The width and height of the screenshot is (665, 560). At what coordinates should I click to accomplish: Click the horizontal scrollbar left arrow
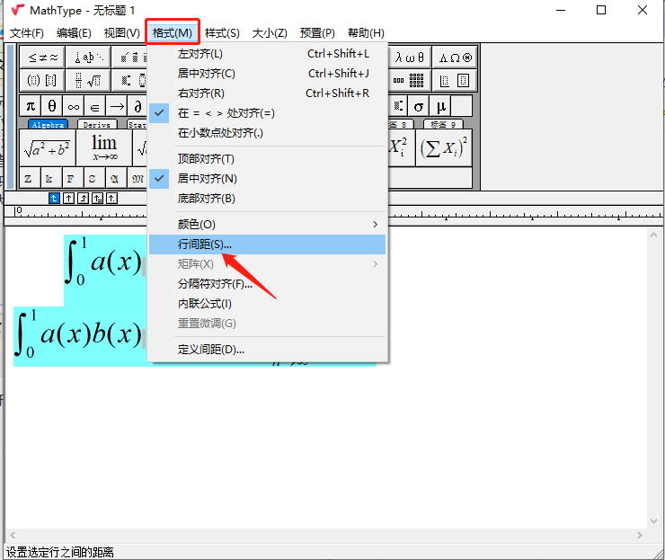pyautogui.click(x=13, y=536)
